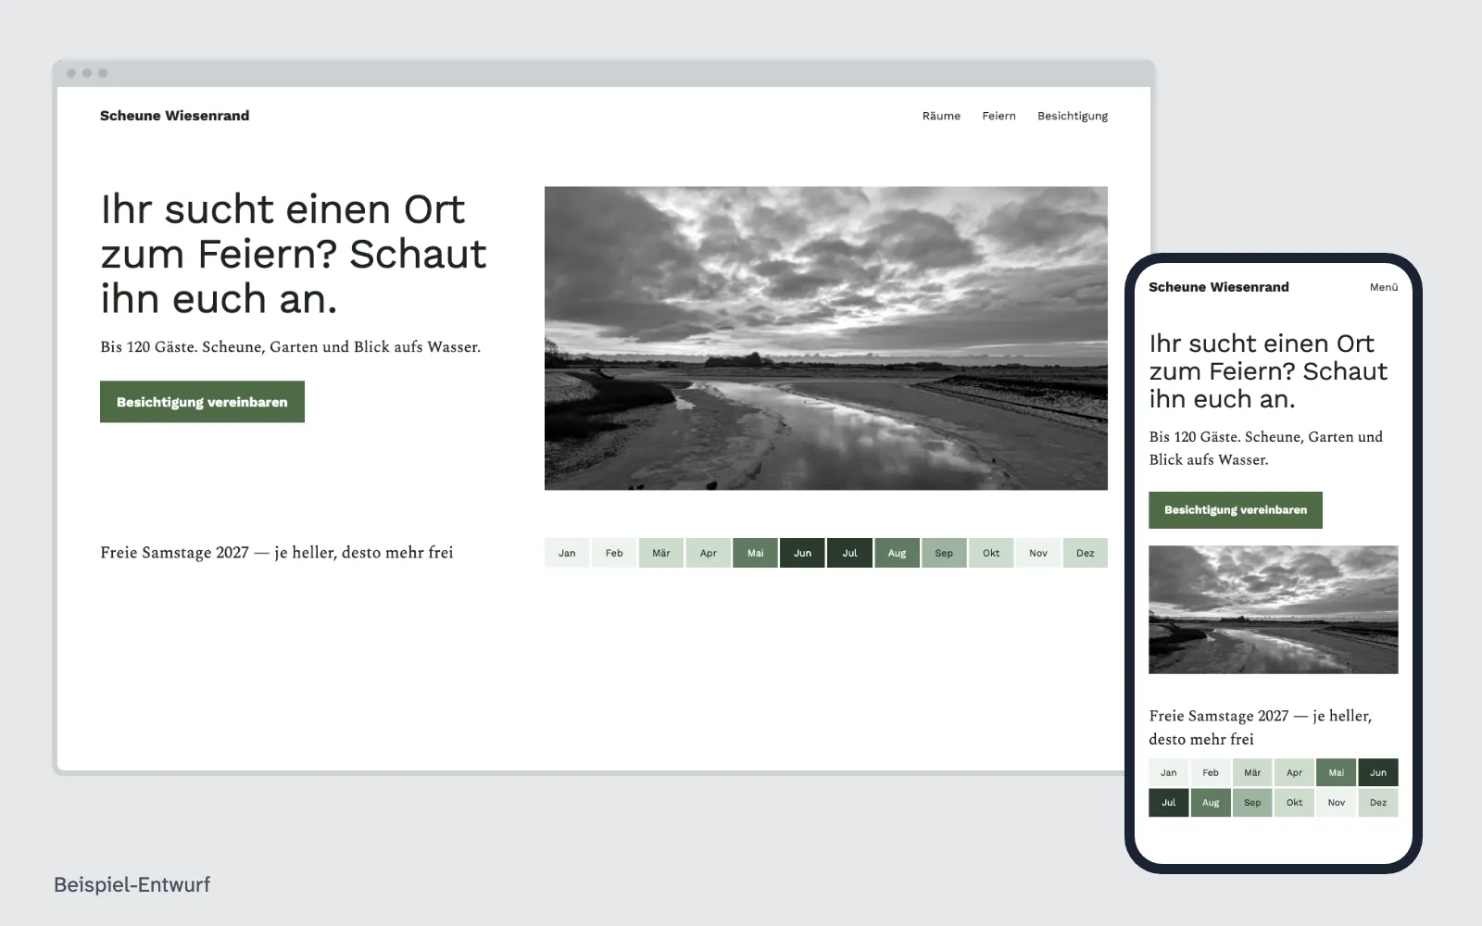Select Jan swatch in desktop calendar
Screen dimensions: 1482x926
(567, 553)
